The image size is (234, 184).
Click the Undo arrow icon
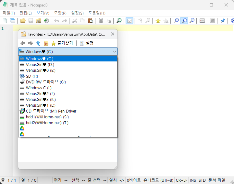(x=57, y=21)
